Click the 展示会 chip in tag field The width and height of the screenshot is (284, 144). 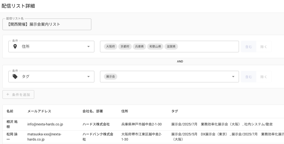pyautogui.click(x=110, y=76)
